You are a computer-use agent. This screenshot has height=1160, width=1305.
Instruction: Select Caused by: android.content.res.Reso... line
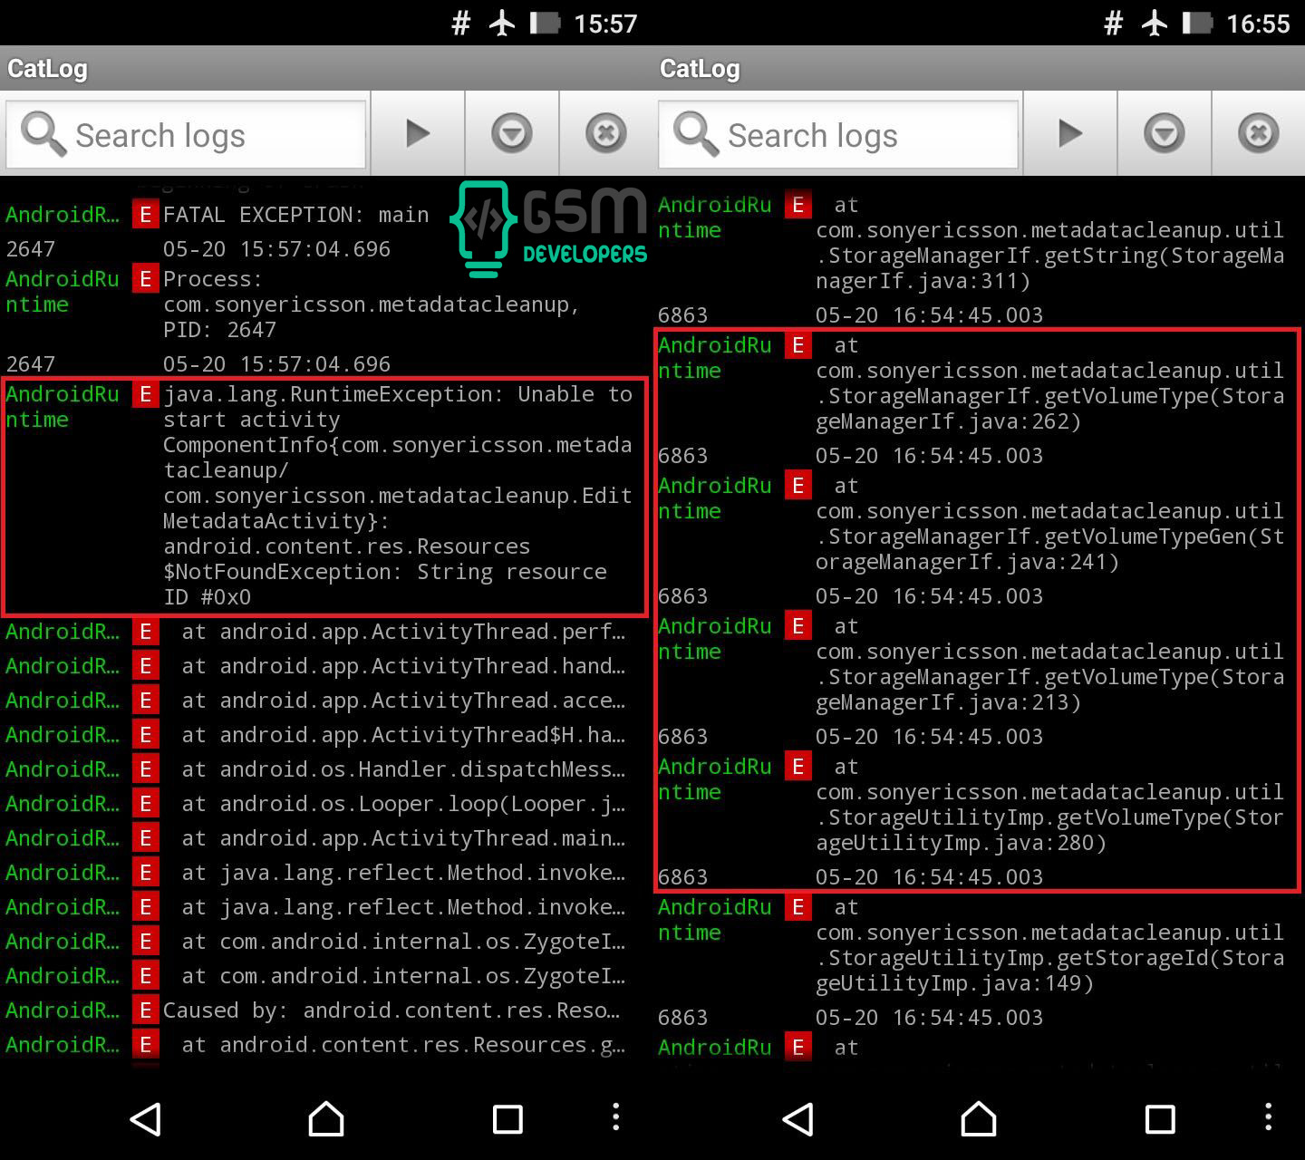pos(326,1010)
